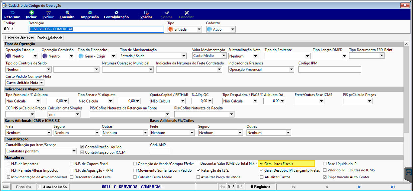The image size is (413, 191).
Task: Open Valor Movimentação dropdown
Action: tap(224, 56)
